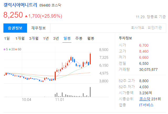Click the 8,500 price axis label
Image resolution: width=168 pixels, height=114 pixels.
pos(104,50)
